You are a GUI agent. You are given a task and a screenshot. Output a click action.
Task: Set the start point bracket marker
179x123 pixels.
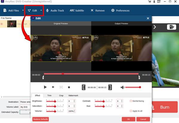pyautogui.click(x=84, y=87)
